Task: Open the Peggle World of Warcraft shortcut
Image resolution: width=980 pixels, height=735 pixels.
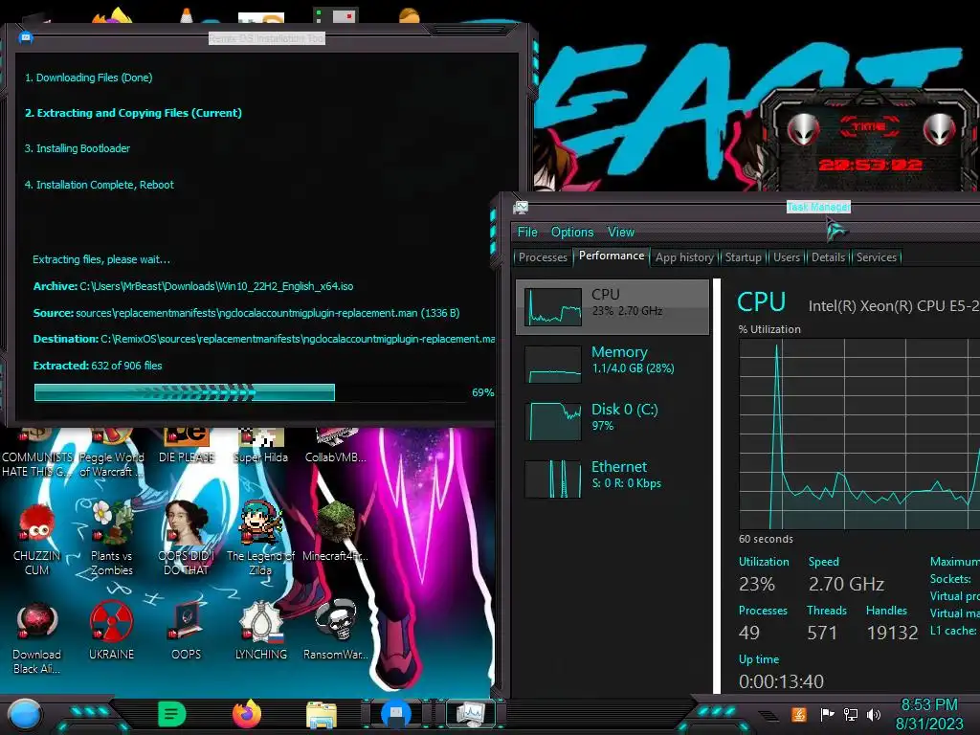Action: pyautogui.click(x=111, y=453)
